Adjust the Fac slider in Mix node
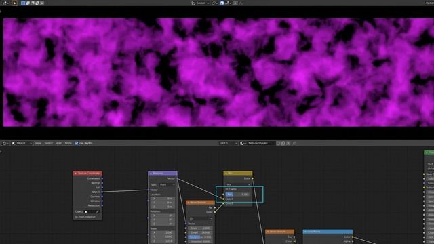The width and height of the screenshot is (434, 244). [x=237, y=195]
